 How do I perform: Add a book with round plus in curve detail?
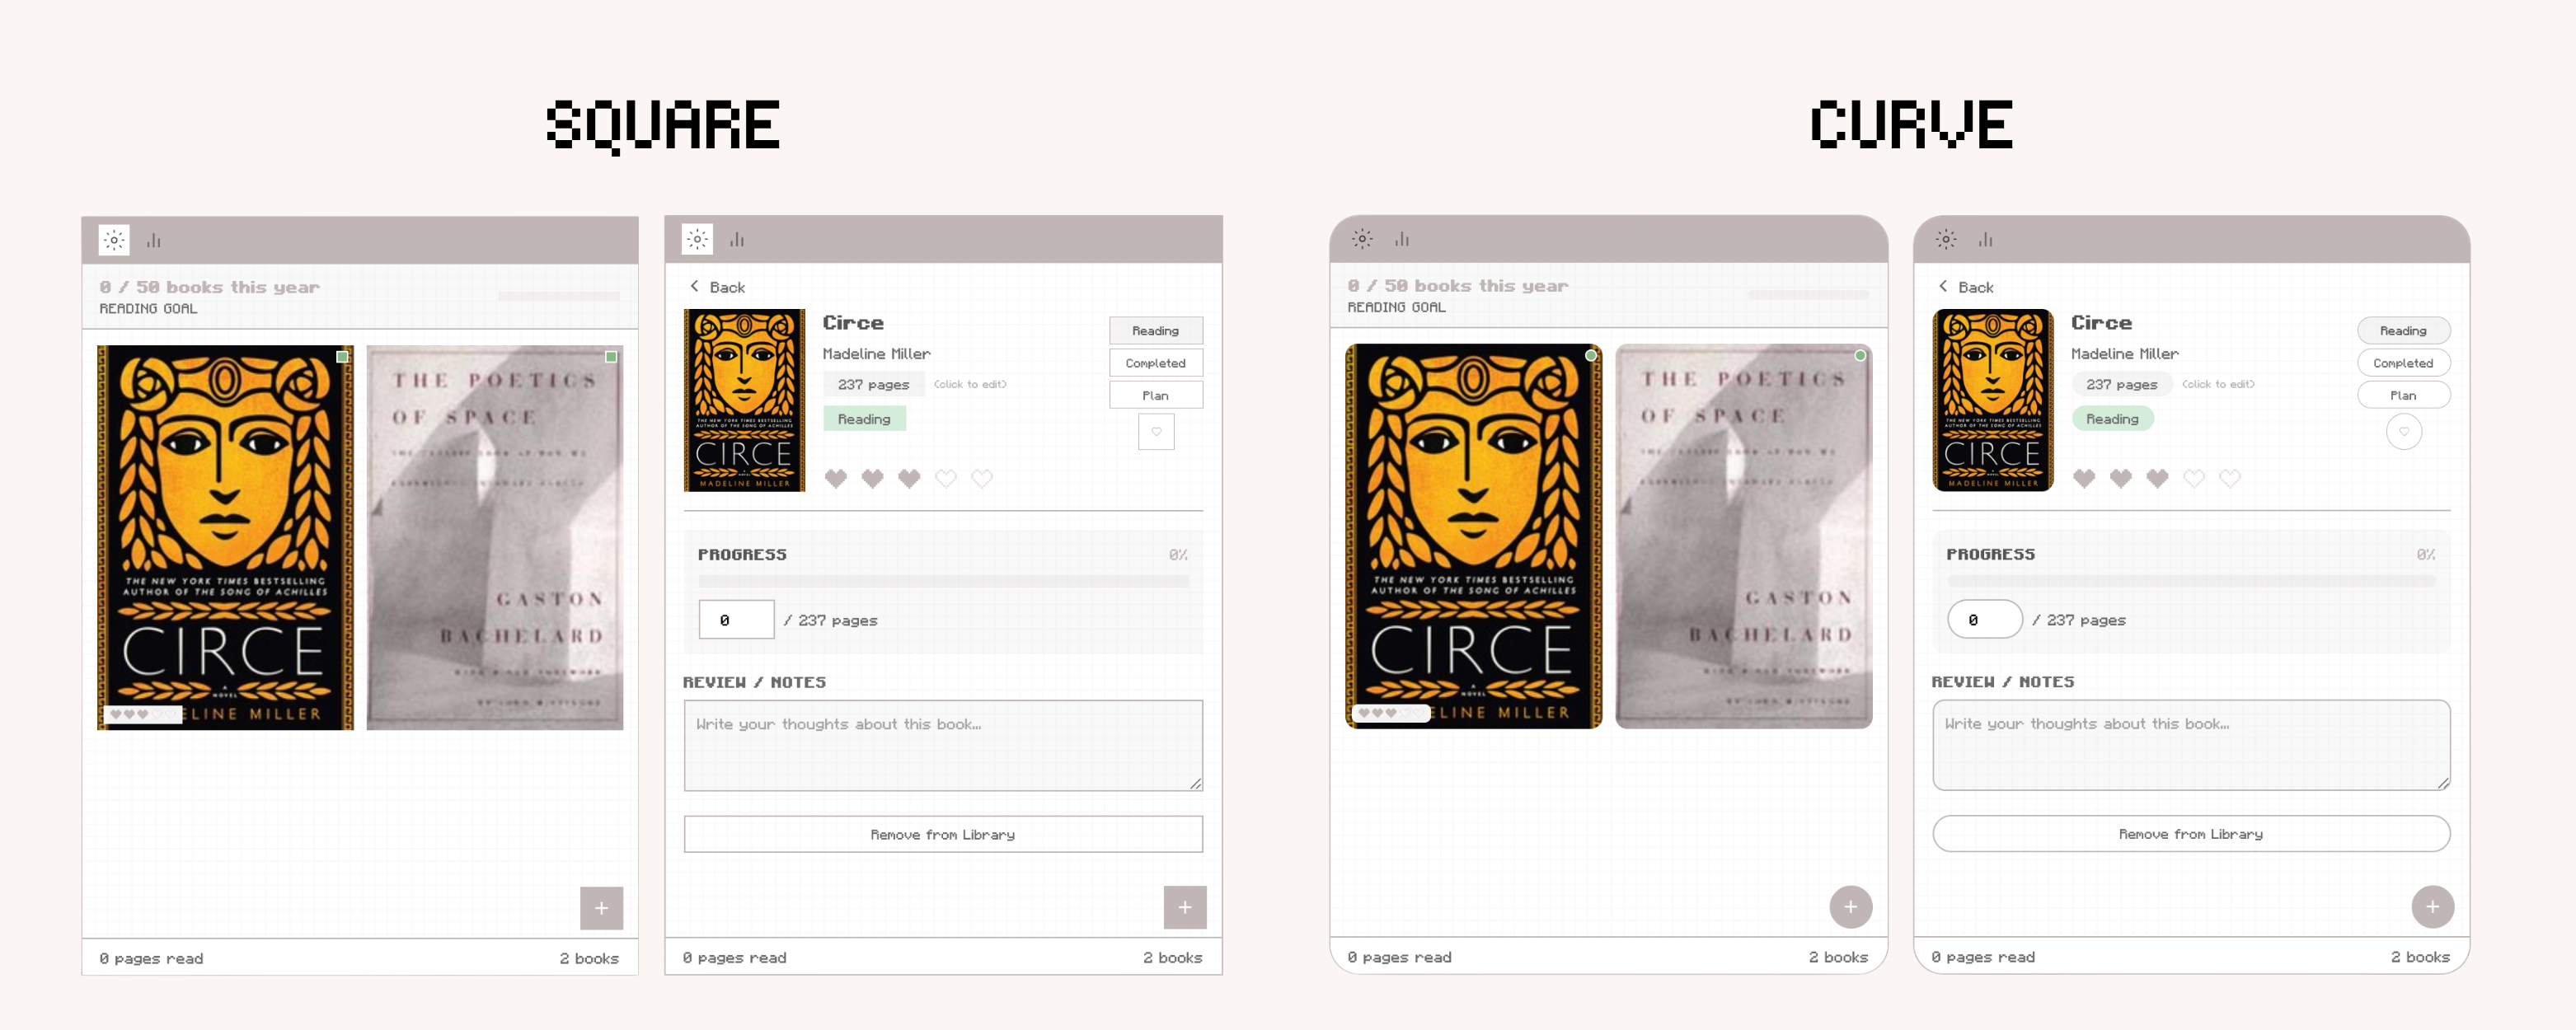pos(2433,907)
